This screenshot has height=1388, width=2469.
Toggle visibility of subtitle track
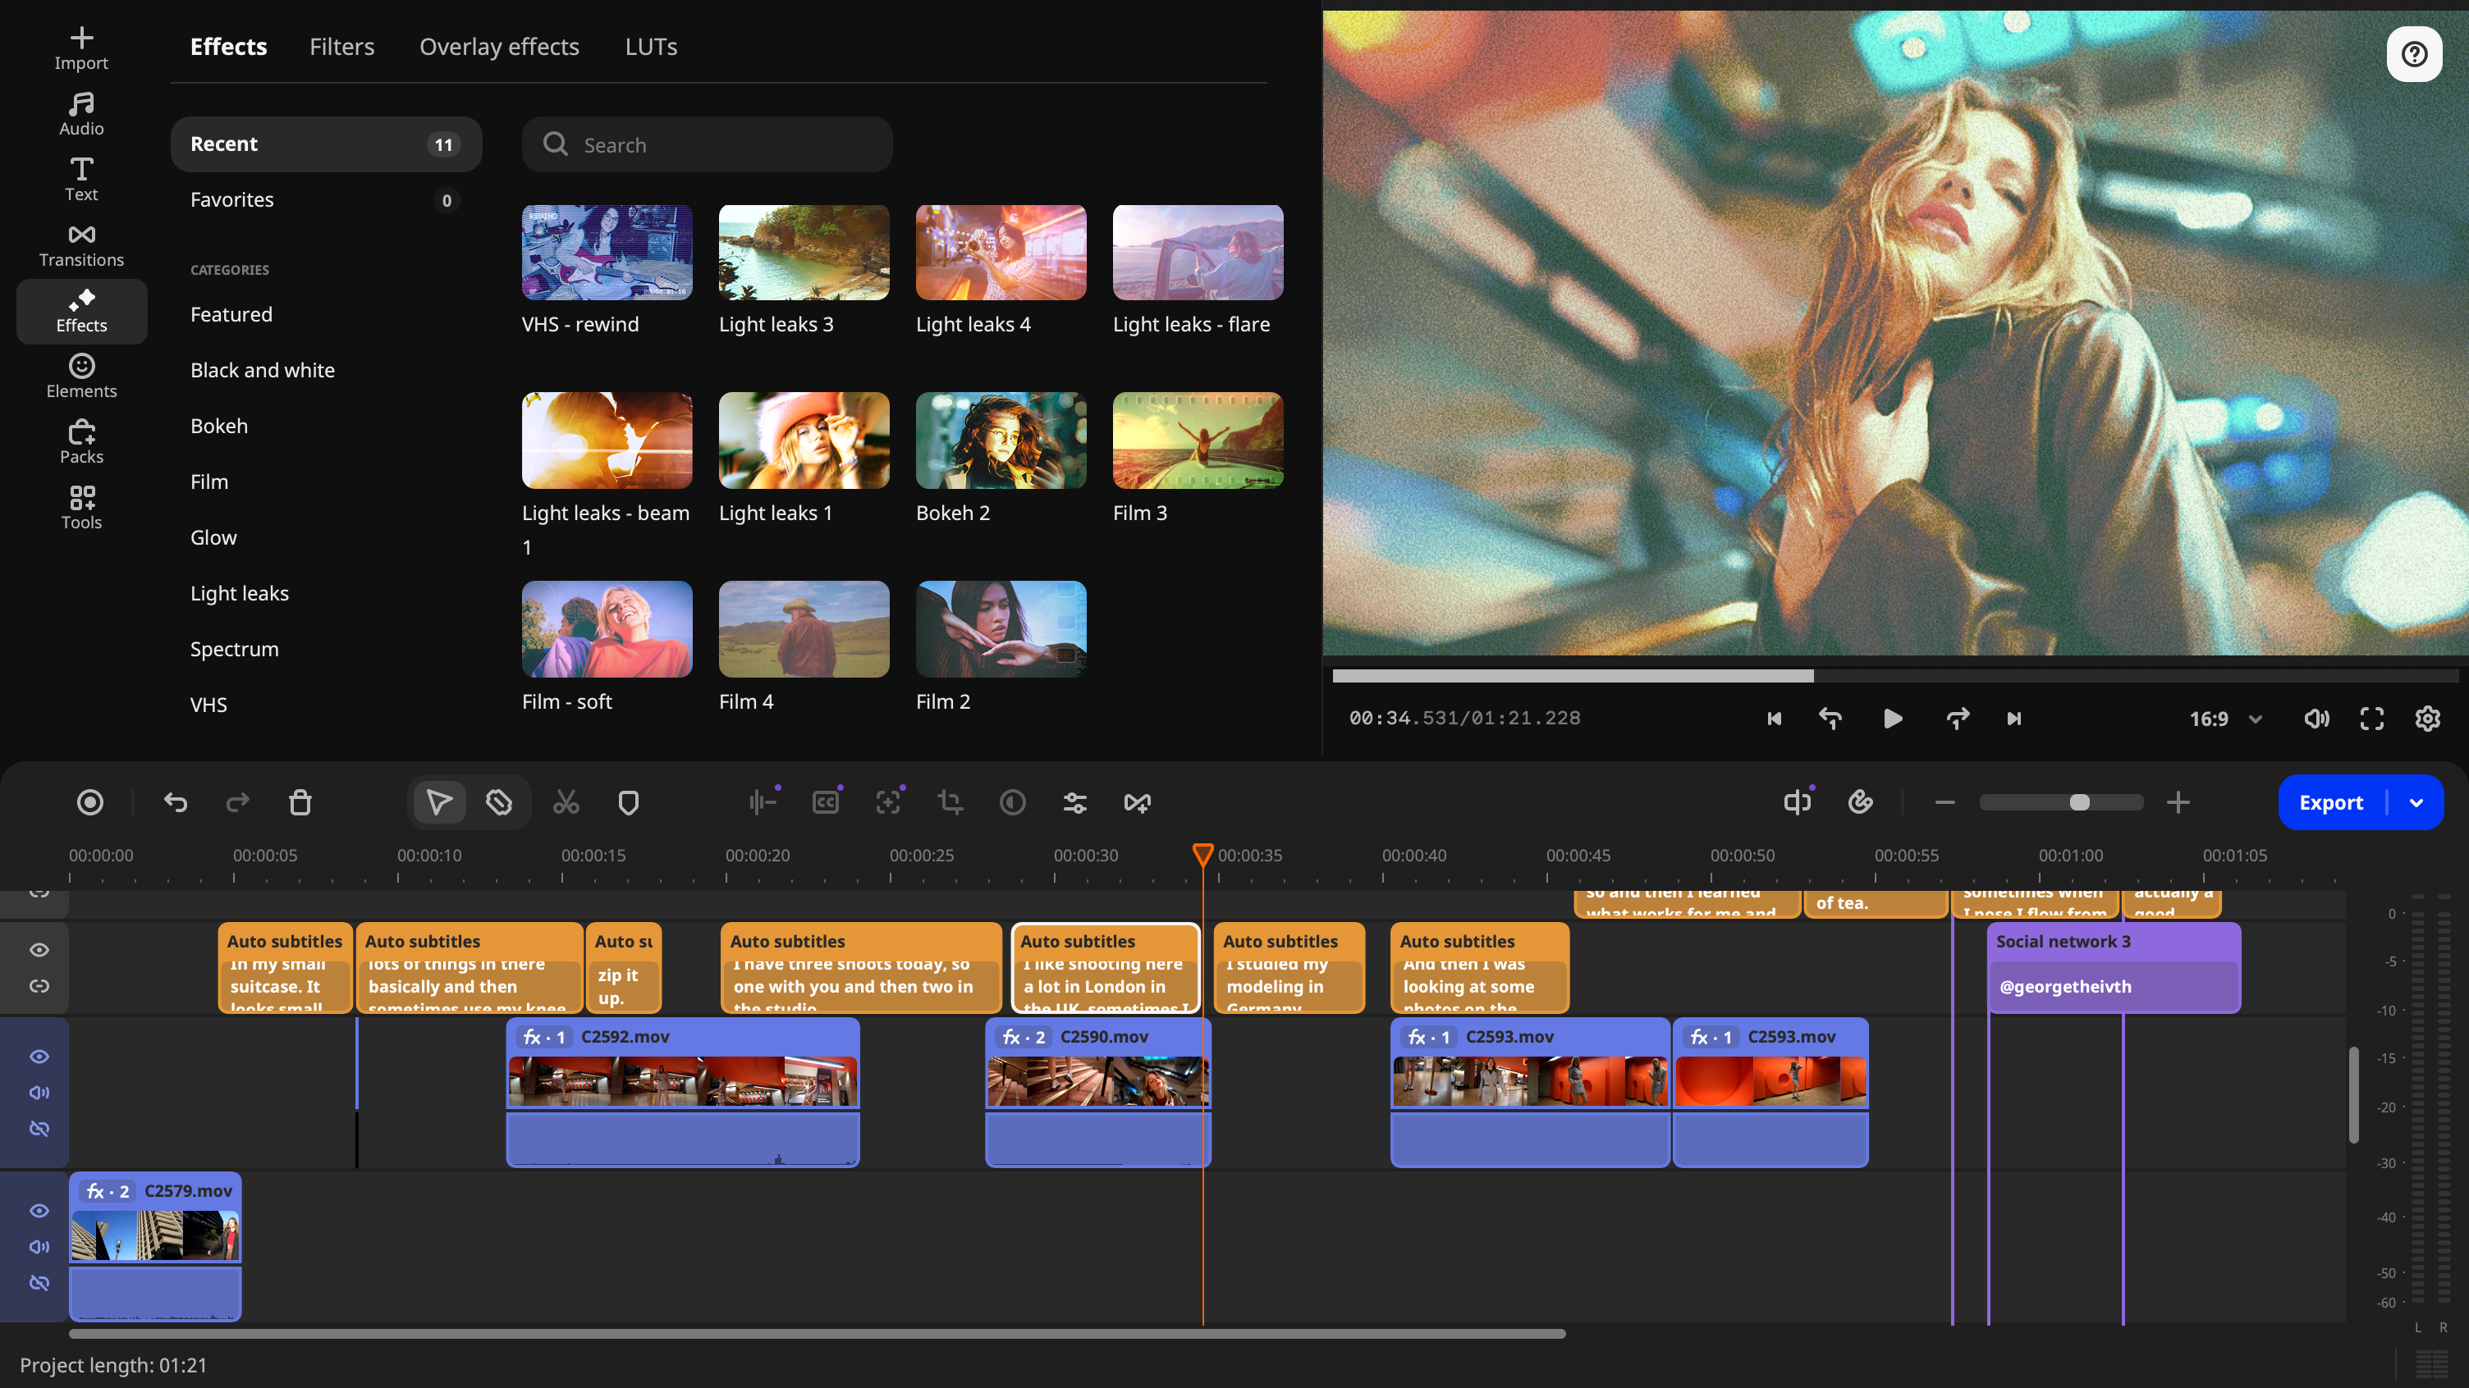pos(39,949)
